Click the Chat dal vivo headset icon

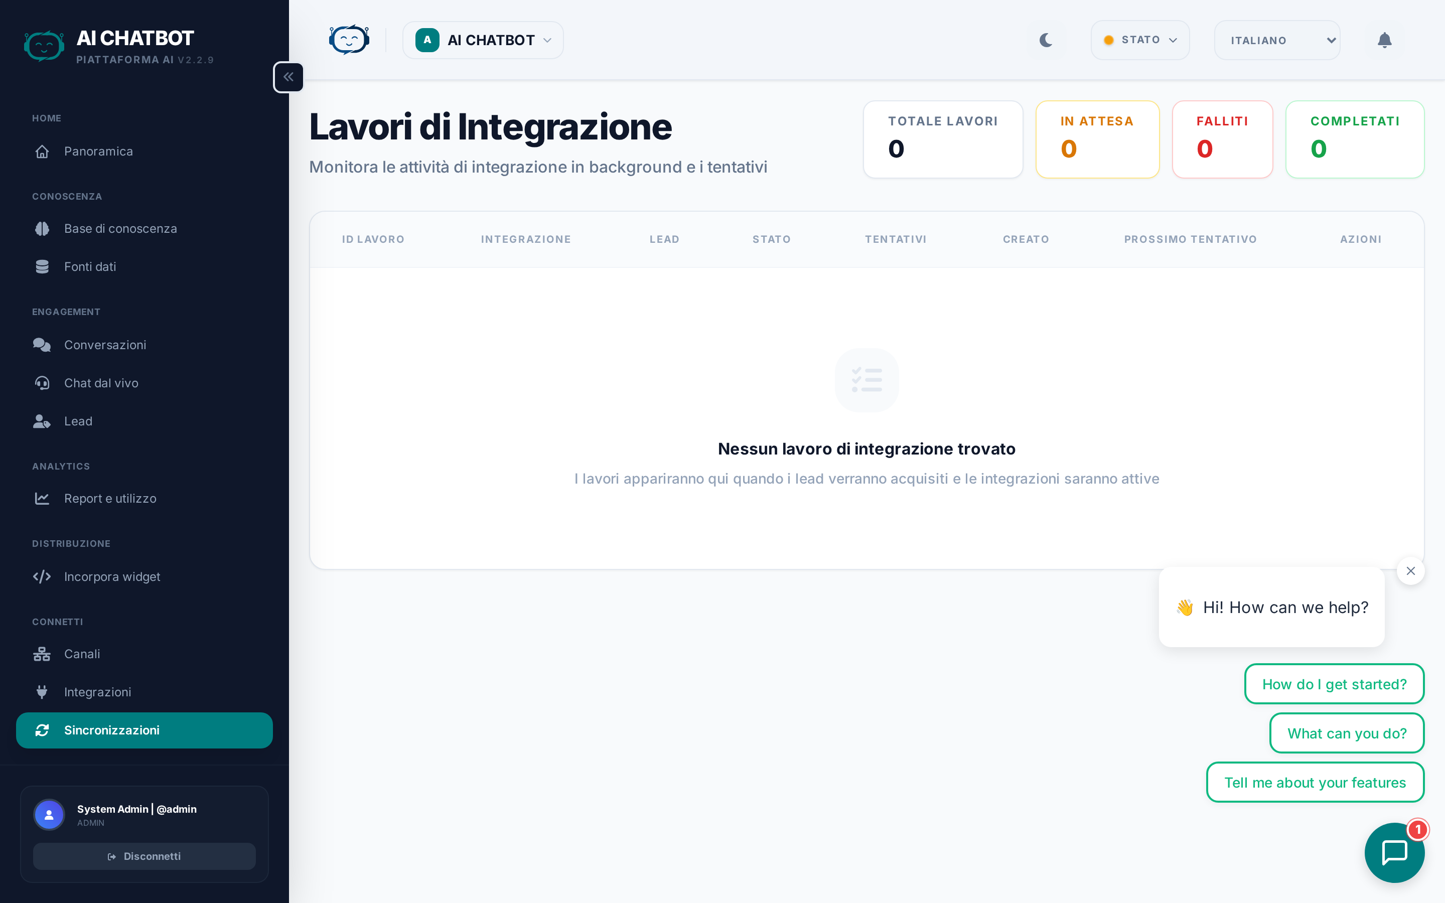[x=42, y=383]
